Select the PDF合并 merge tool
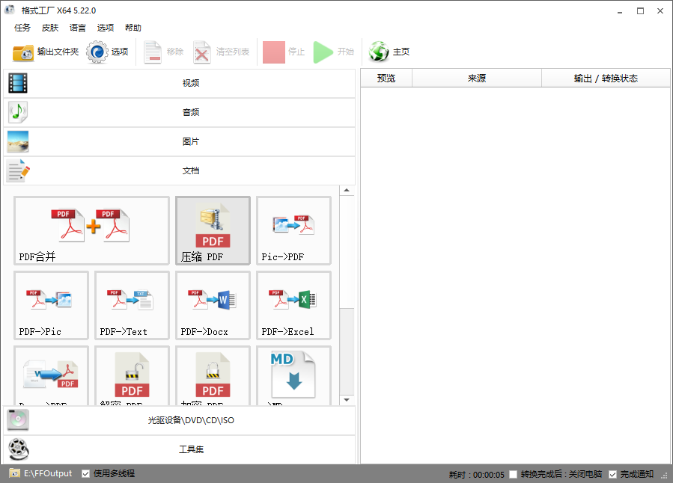 pos(91,230)
